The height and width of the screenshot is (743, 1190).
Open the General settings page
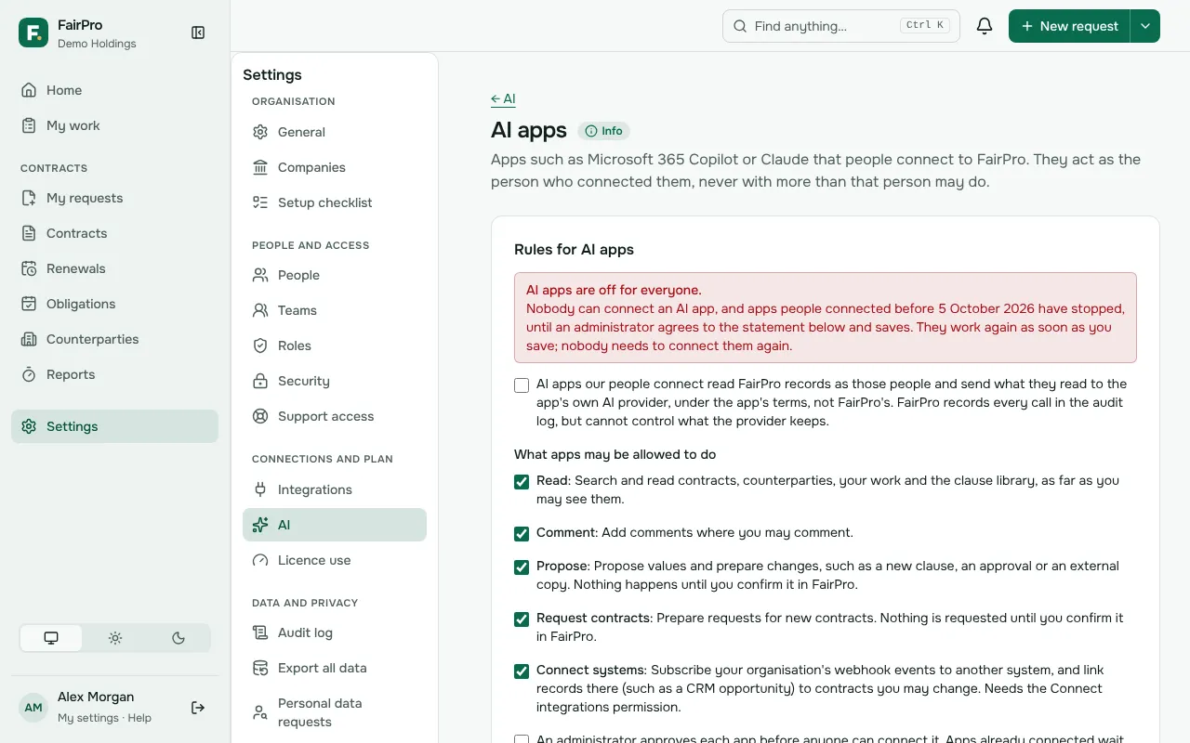point(335,132)
